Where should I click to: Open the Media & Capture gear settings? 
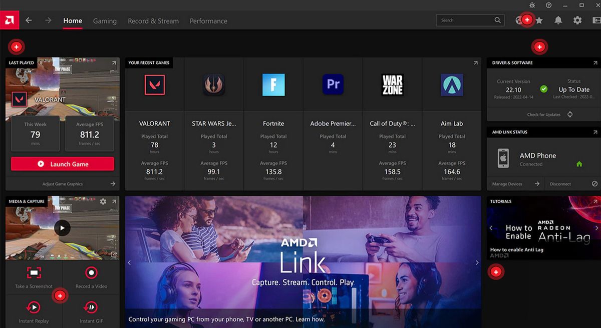(103, 201)
